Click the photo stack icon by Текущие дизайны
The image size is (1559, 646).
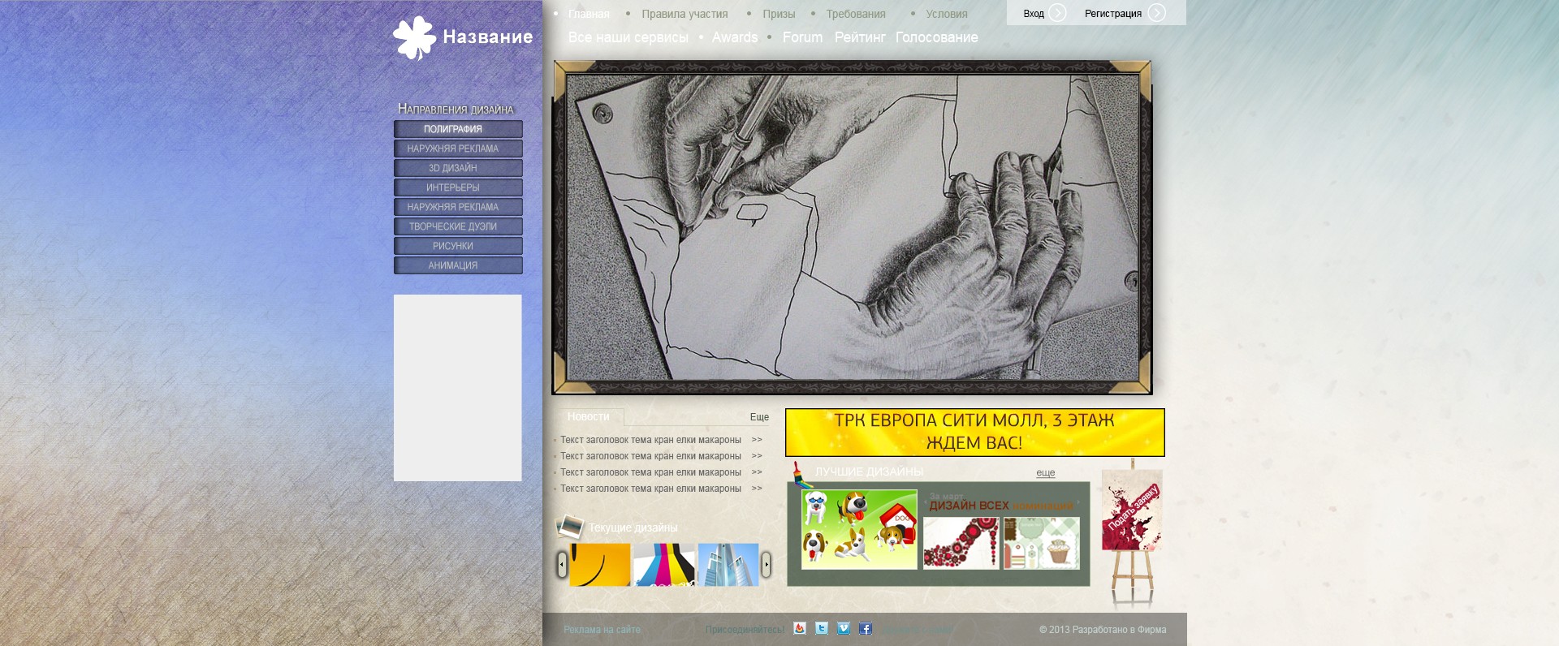pos(570,527)
